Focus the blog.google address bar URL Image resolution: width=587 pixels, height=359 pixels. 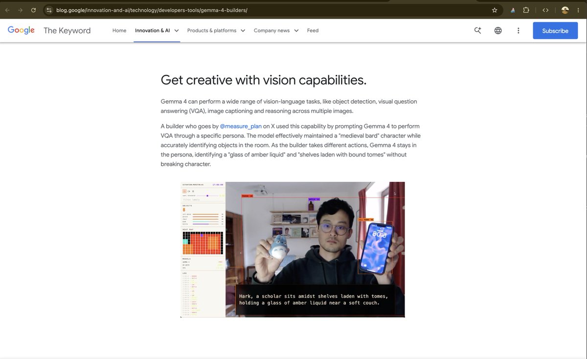(152, 10)
